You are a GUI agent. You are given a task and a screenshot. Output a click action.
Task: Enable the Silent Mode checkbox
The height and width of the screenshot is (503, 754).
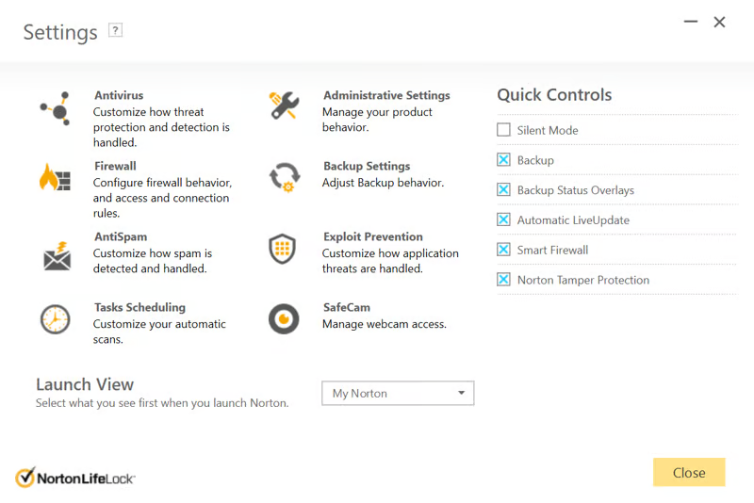(504, 130)
